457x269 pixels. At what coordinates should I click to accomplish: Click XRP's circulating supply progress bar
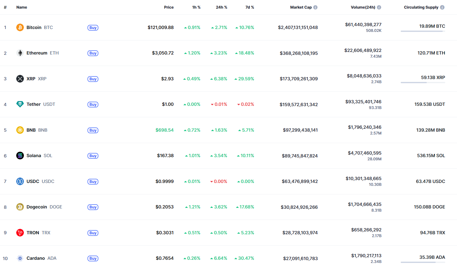click(x=423, y=83)
